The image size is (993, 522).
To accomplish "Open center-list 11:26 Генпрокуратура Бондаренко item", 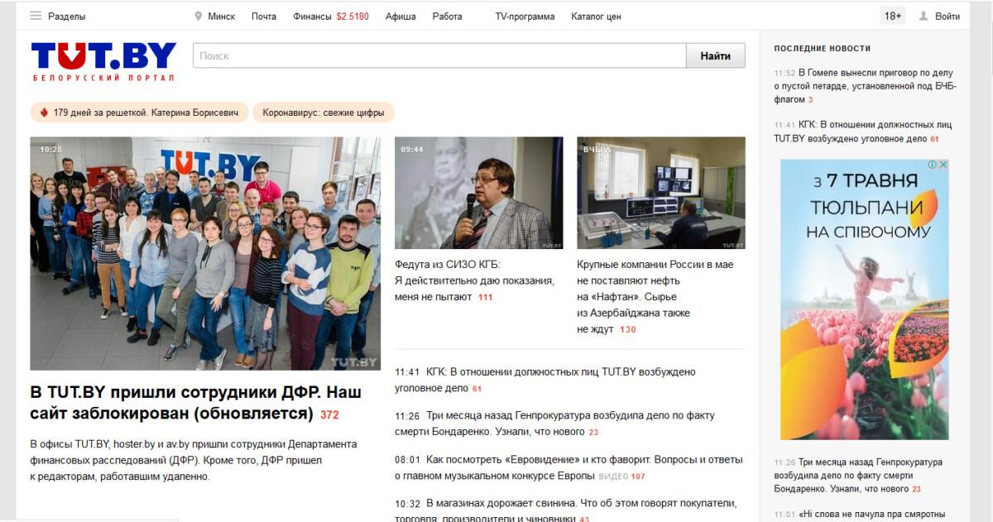I will point(554,424).
